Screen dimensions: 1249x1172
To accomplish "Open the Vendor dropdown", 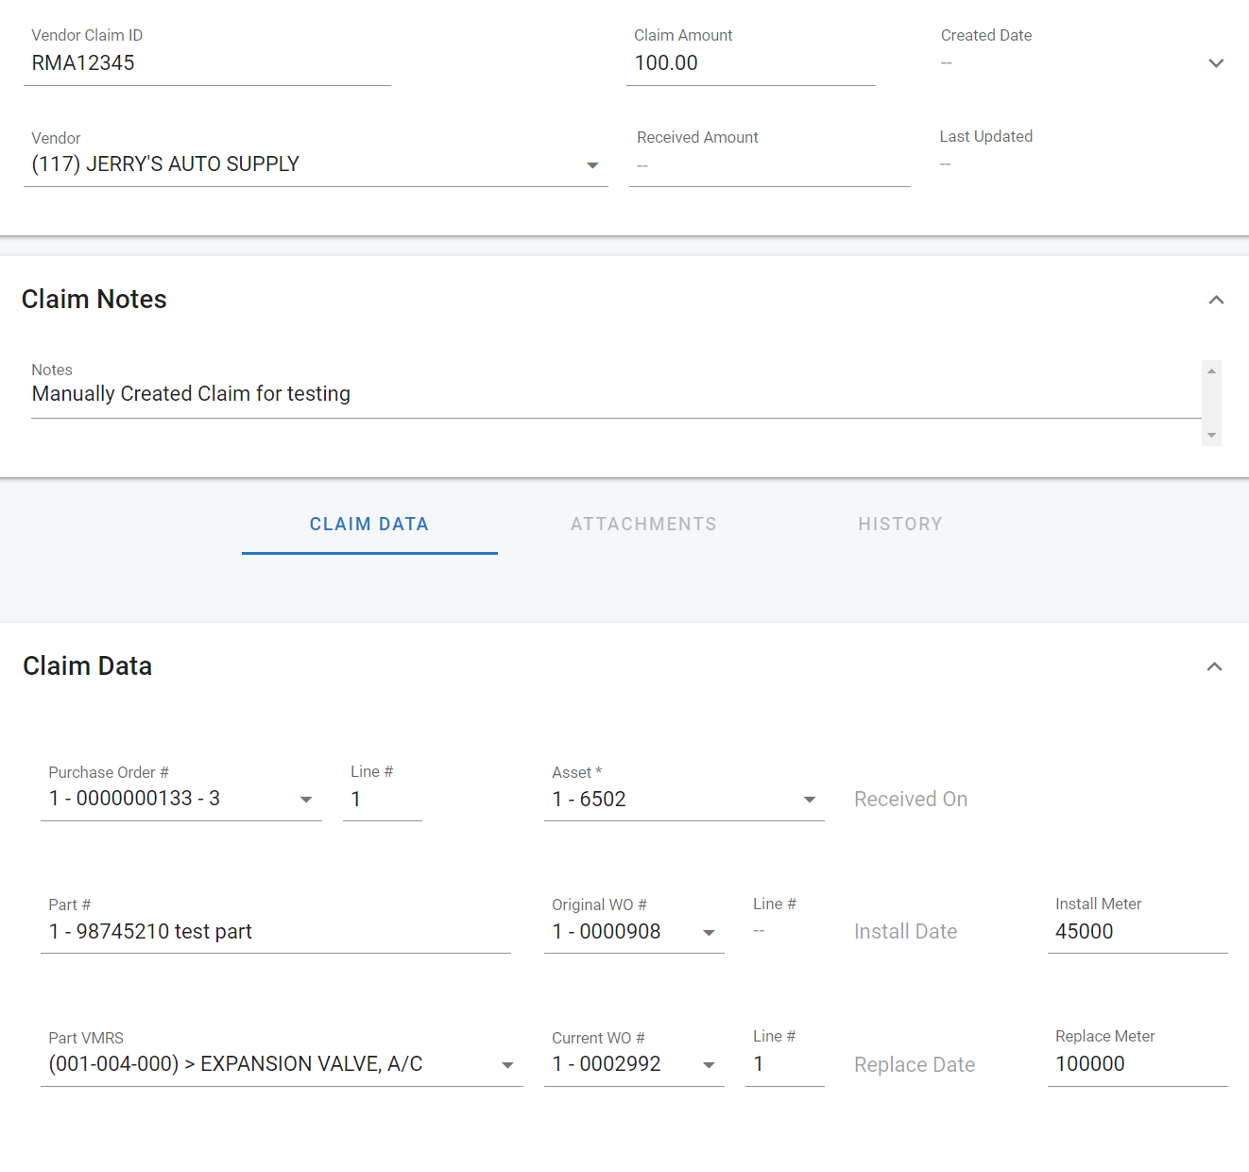I will pos(592,165).
